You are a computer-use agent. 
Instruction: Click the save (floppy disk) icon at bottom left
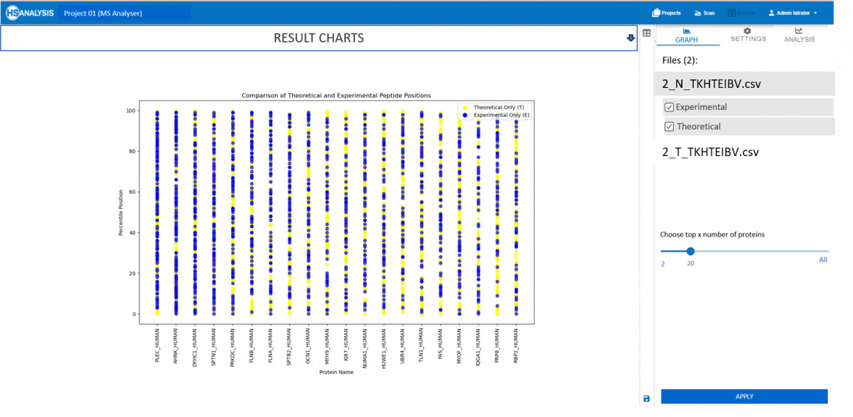645,399
